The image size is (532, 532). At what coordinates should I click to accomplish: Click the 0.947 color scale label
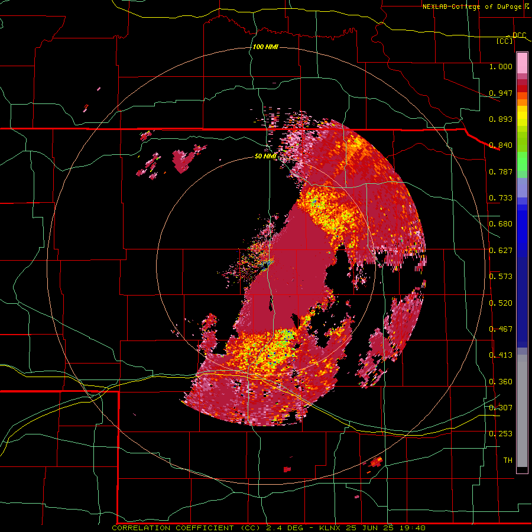(x=501, y=93)
